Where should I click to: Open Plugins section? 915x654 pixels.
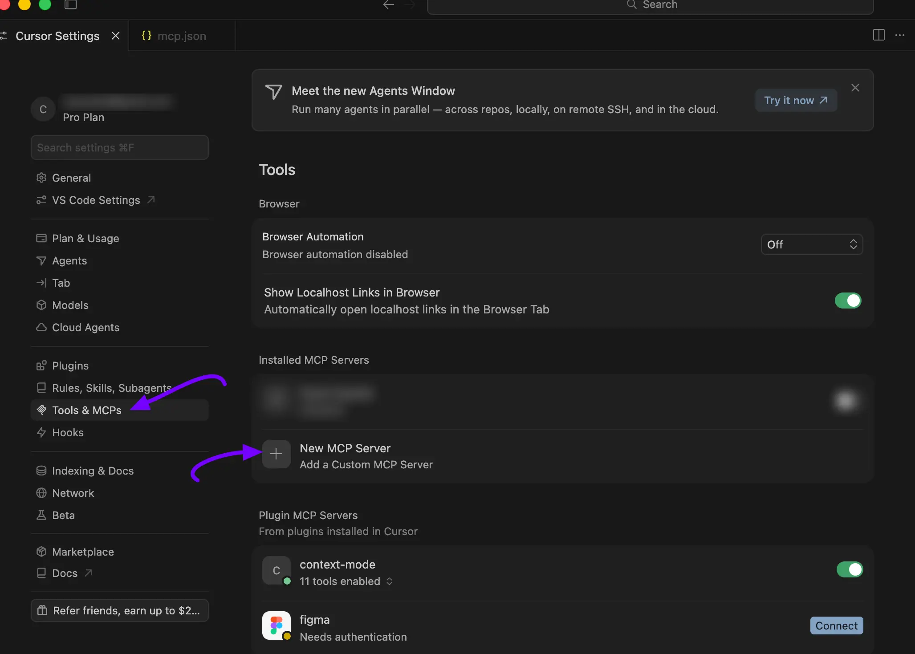(70, 366)
